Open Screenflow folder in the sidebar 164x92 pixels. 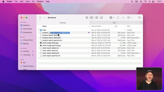(27, 32)
